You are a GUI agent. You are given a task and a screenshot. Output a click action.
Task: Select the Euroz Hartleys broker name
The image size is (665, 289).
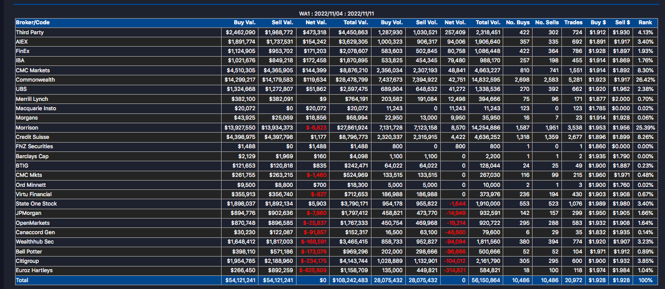[x=34, y=270]
